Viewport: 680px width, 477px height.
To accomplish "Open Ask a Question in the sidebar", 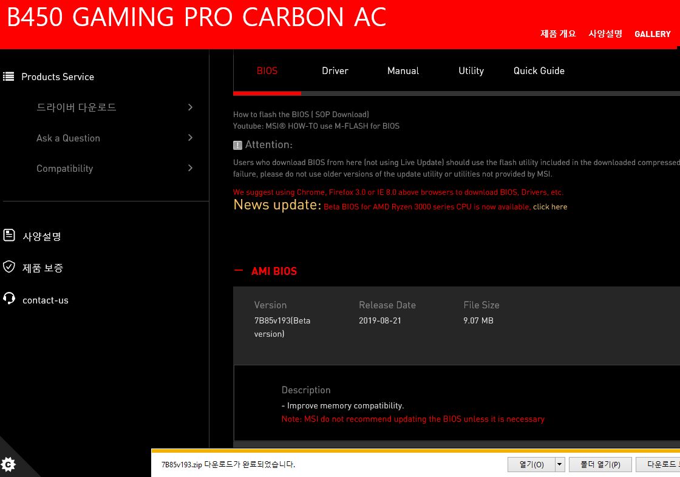I will click(x=68, y=138).
